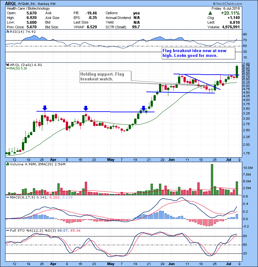Click the green up-triangle beside +20.11%
The width and height of the screenshot is (258, 267).
pyautogui.click(x=210, y=13)
